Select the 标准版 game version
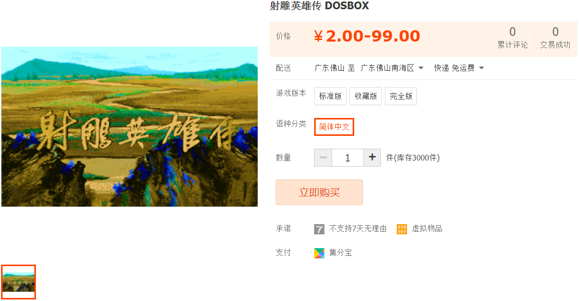Image resolution: width=579 pixels, height=301 pixels. pos(330,96)
